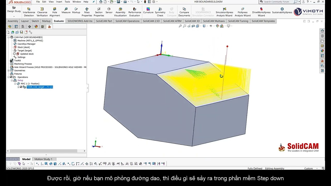331x186 pixels.
Task: Launch Clearance Verification
Action: point(42,12)
